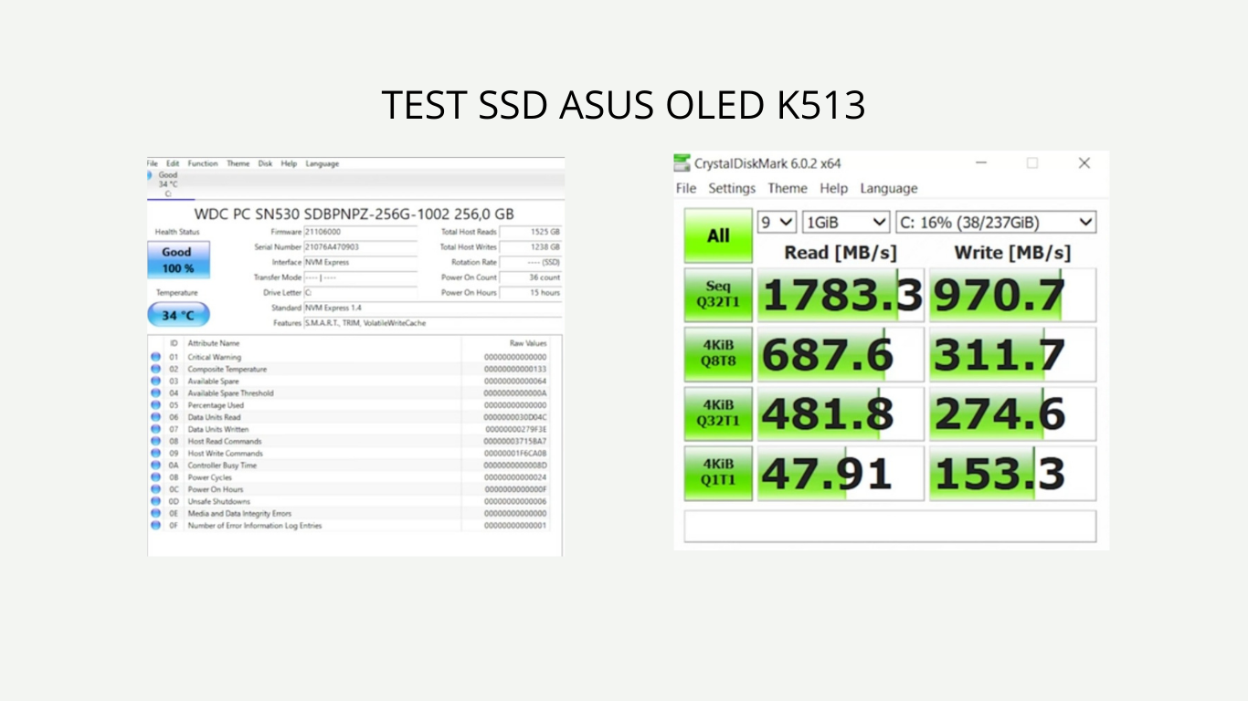Click the green All benchmark button

718,236
